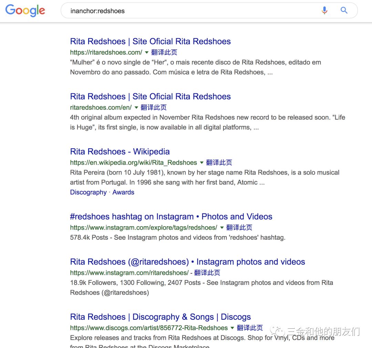Expand dropdown arrow next to https://ritaredshoes.com/

tap(147, 52)
